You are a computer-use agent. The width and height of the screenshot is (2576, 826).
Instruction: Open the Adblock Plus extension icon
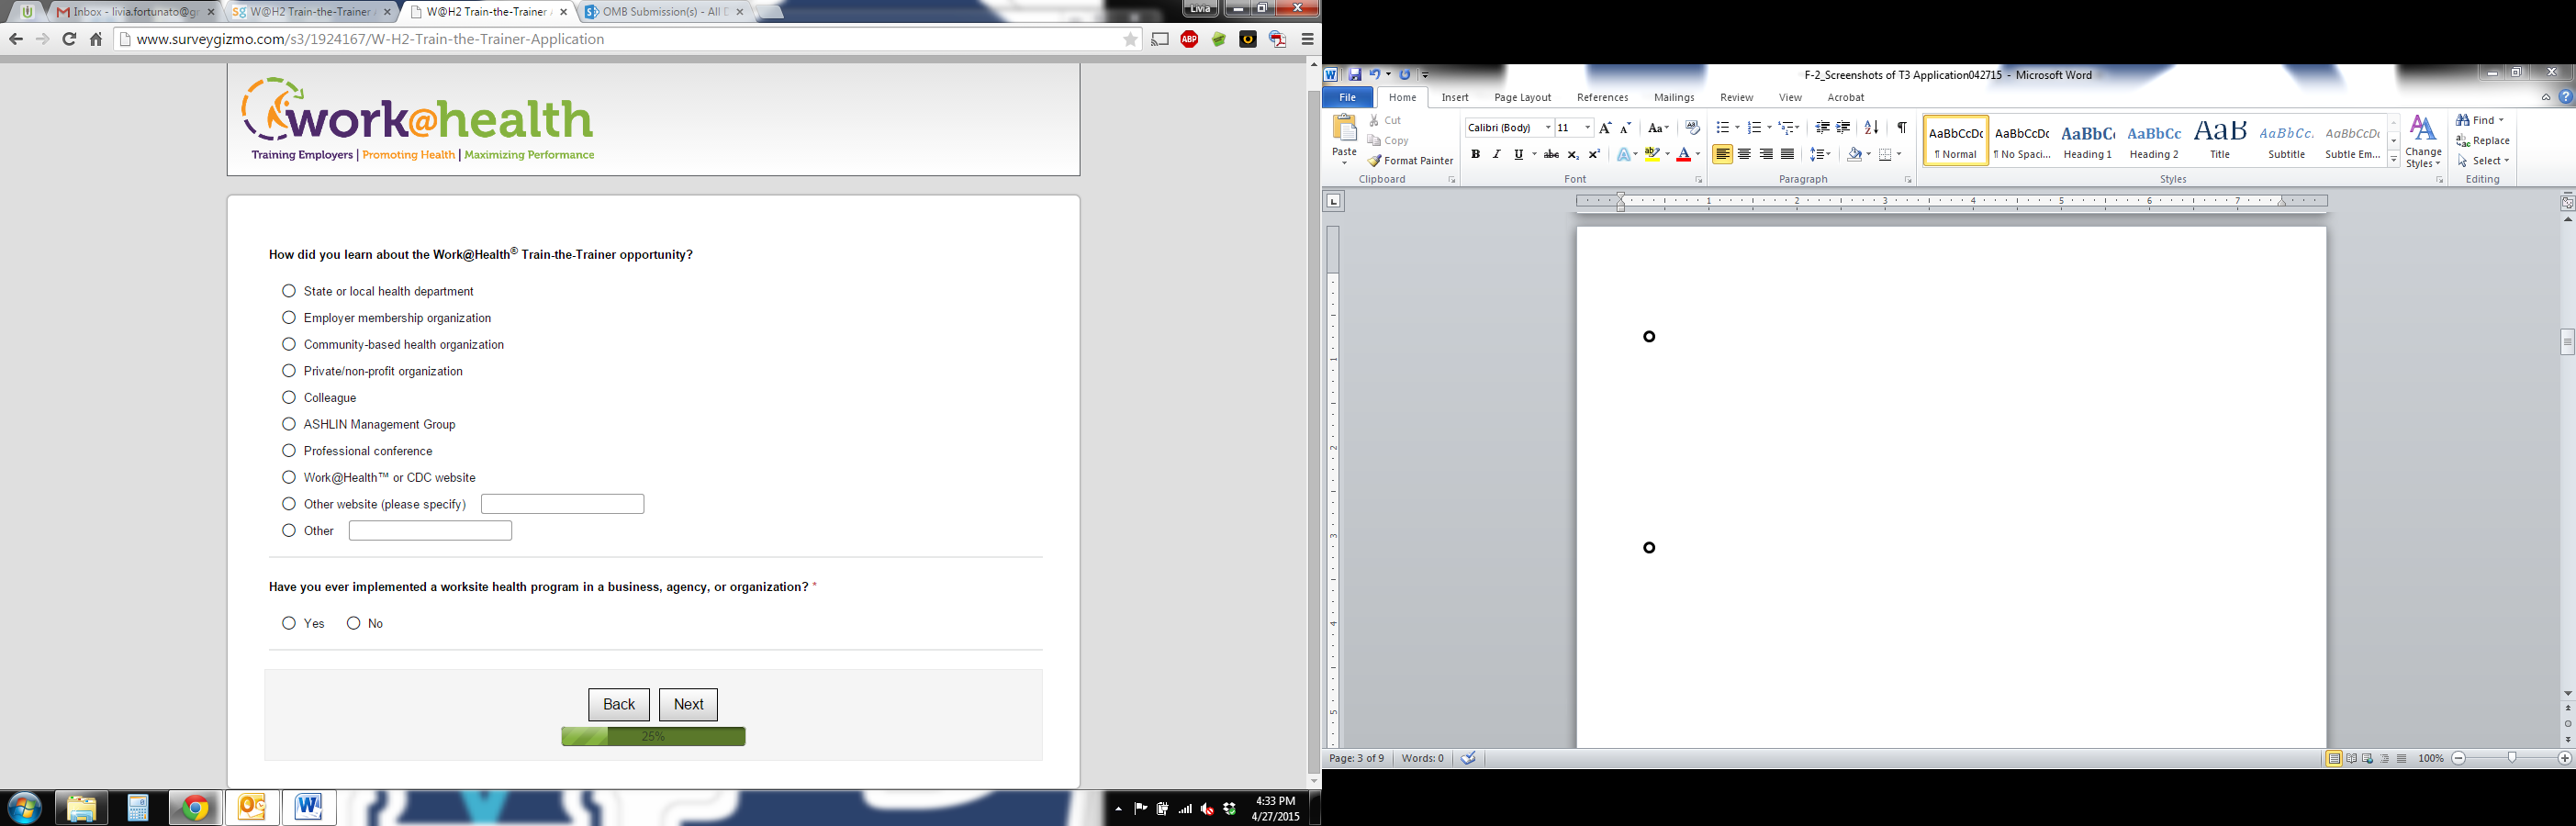coord(1189,40)
